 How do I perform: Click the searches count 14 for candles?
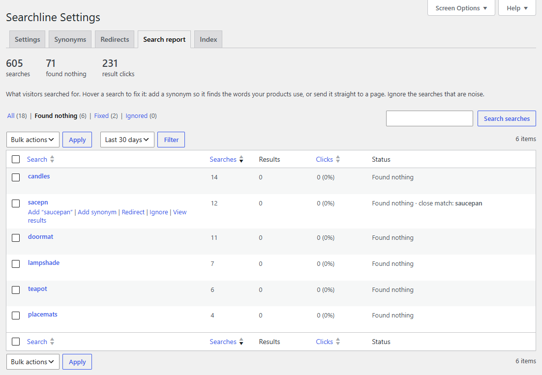214,177
